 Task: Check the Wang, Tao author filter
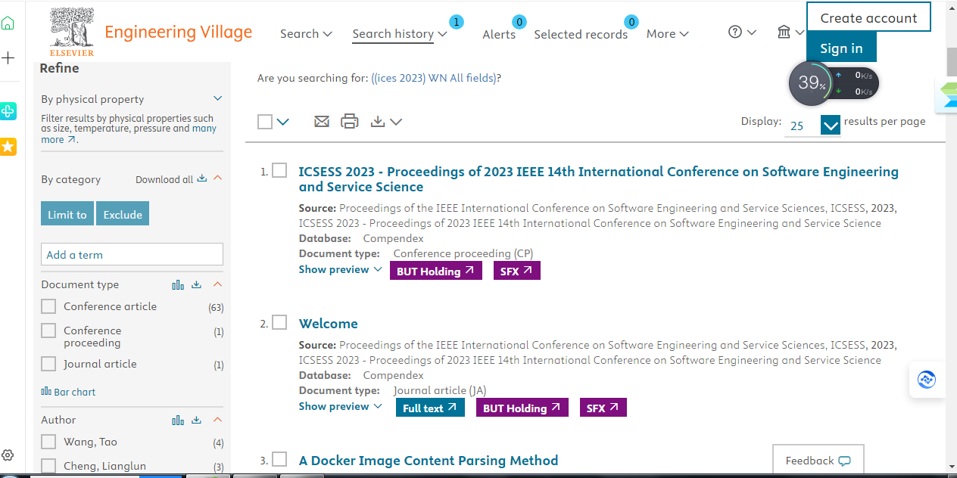pos(48,442)
